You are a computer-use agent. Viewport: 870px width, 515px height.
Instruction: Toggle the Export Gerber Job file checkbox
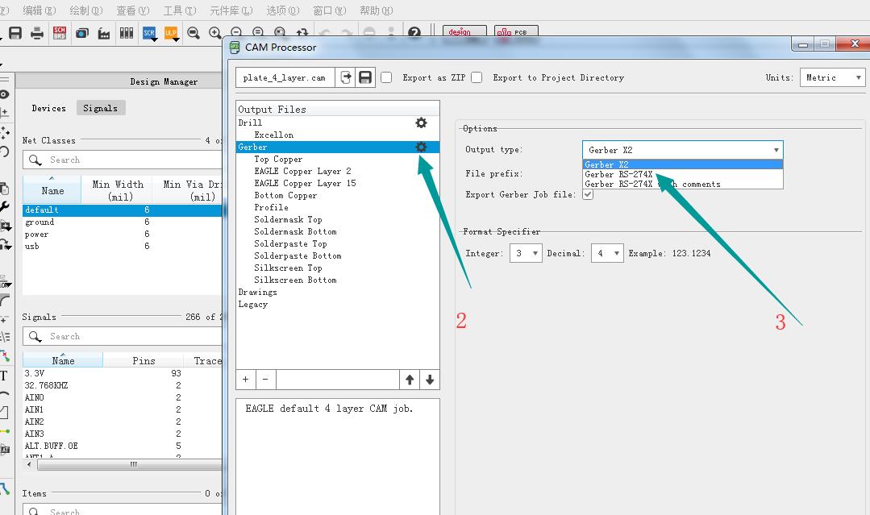tap(588, 194)
